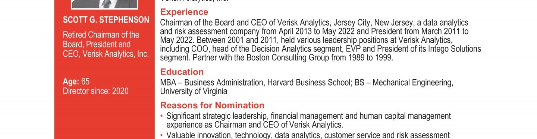The image size is (537, 139).
Task: Click the MBA – Business Administration text
Action: click(212, 83)
